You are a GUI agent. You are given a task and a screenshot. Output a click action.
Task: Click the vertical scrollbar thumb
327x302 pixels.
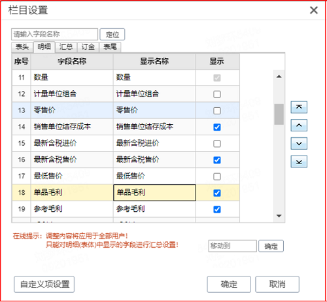pos(279,114)
